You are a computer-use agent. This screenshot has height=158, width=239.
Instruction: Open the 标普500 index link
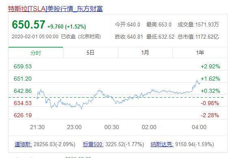pyautogui.click(x=93, y=144)
